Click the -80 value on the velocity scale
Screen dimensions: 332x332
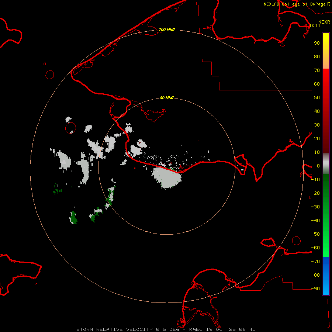(315, 275)
